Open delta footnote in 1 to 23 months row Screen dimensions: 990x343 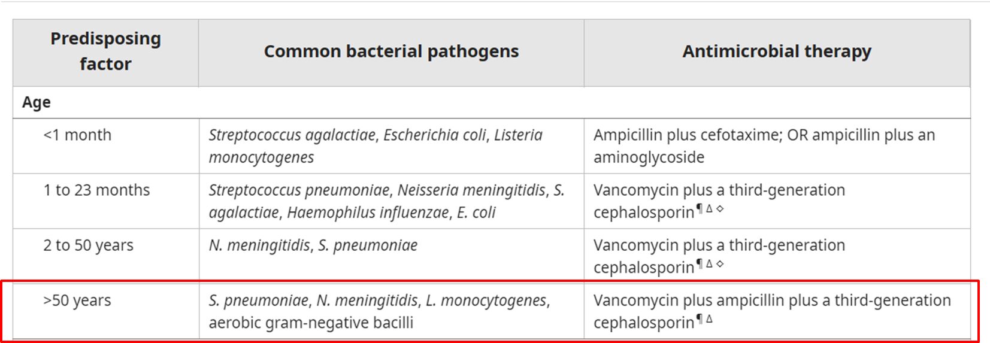[709, 209]
